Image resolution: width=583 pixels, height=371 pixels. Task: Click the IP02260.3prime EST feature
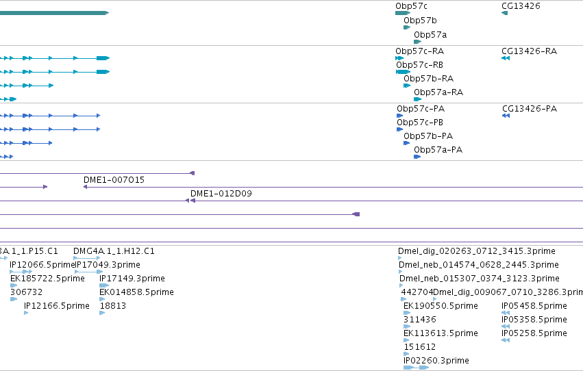pos(416,368)
